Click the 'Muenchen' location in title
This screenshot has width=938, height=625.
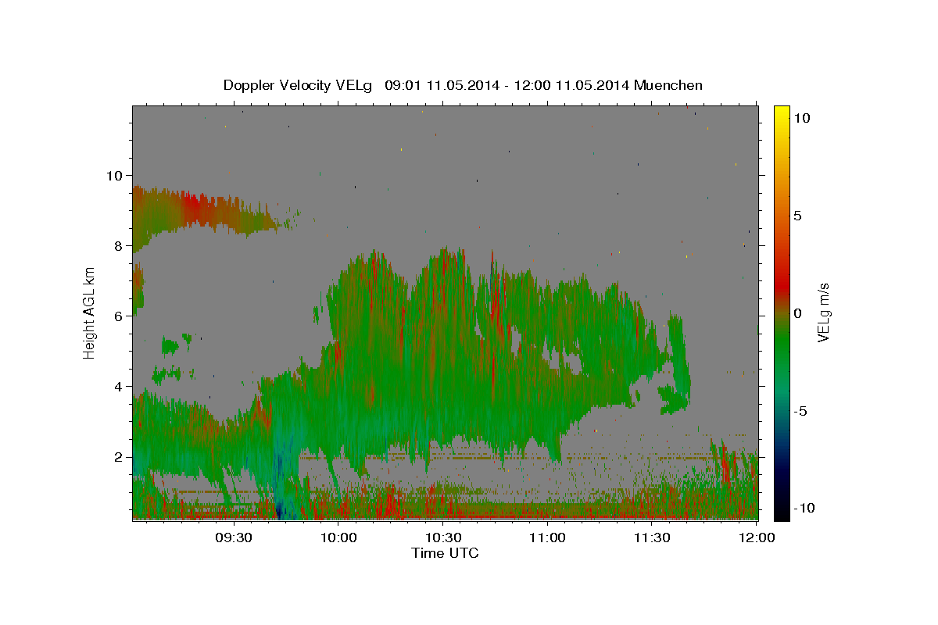tap(668, 85)
